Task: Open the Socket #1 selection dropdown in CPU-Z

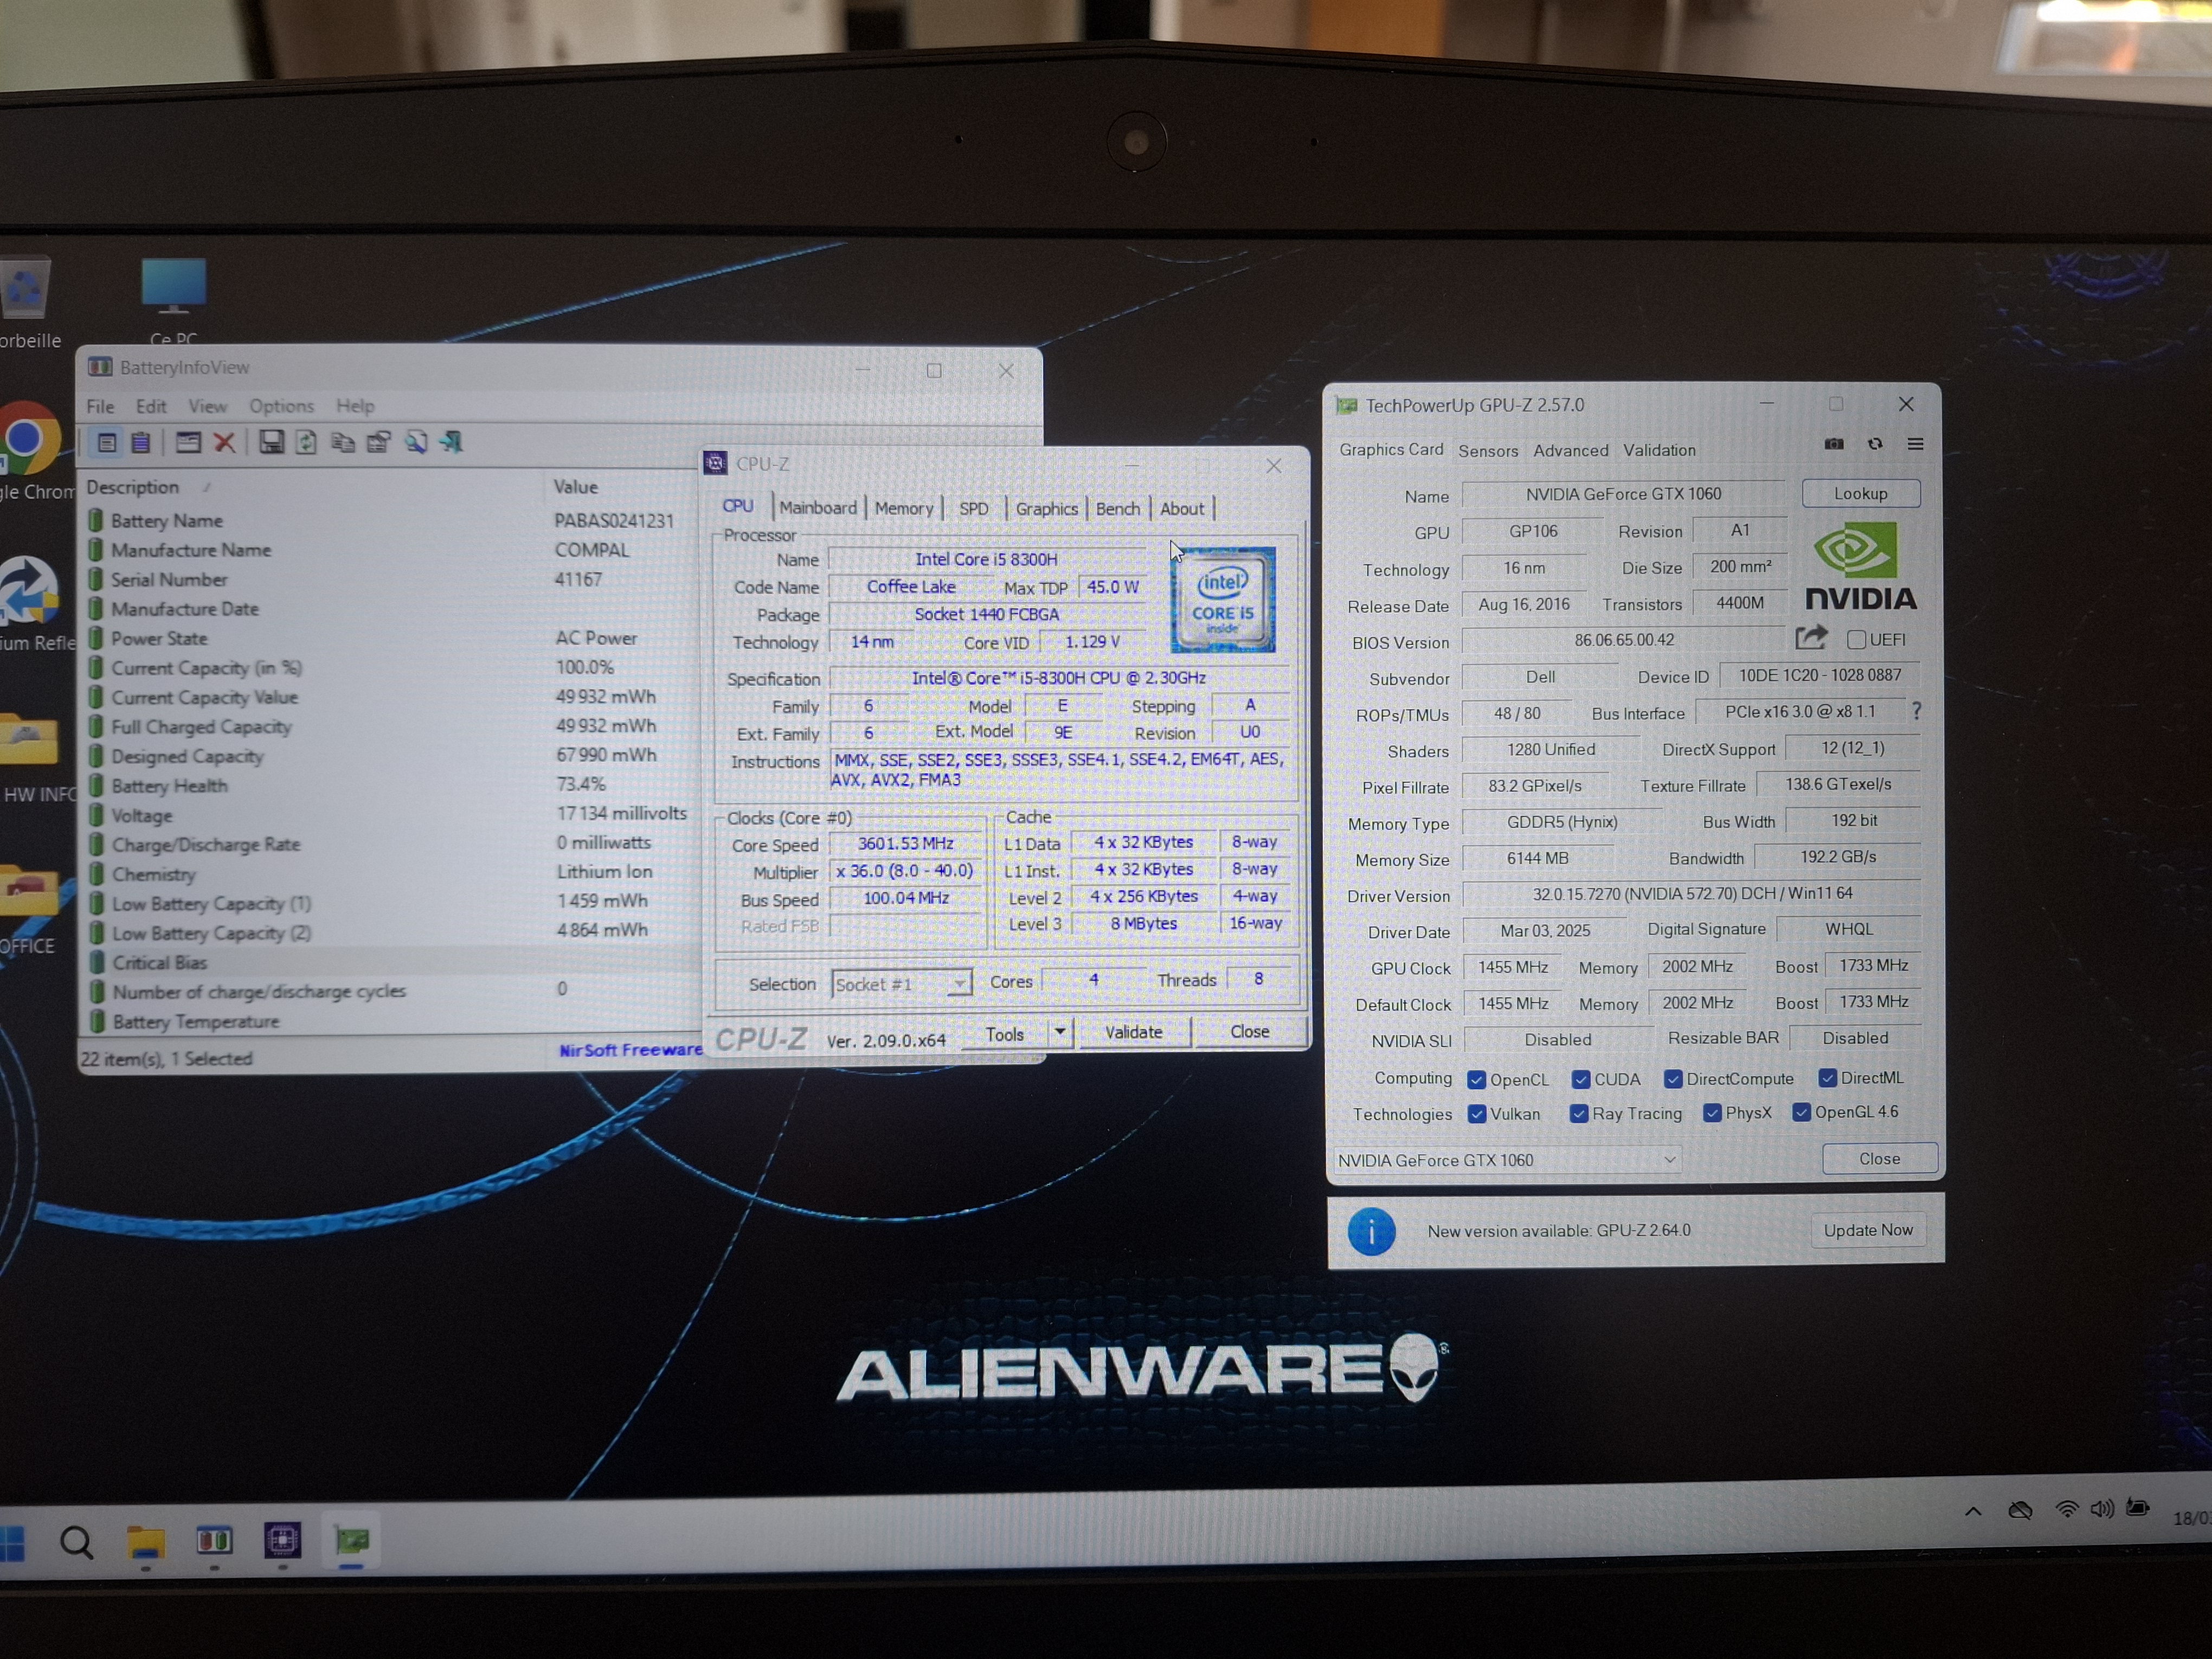Action: click(x=901, y=984)
